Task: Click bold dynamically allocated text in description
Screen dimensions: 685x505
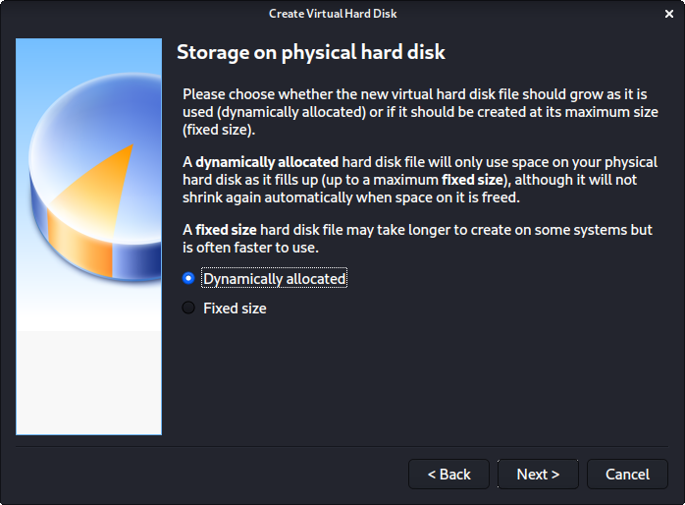Action: pos(267,162)
